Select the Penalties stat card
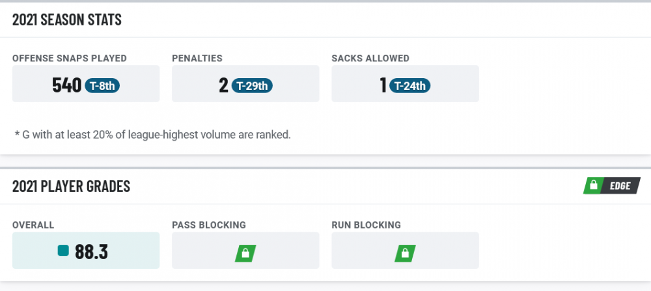 [x=245, y=83]
